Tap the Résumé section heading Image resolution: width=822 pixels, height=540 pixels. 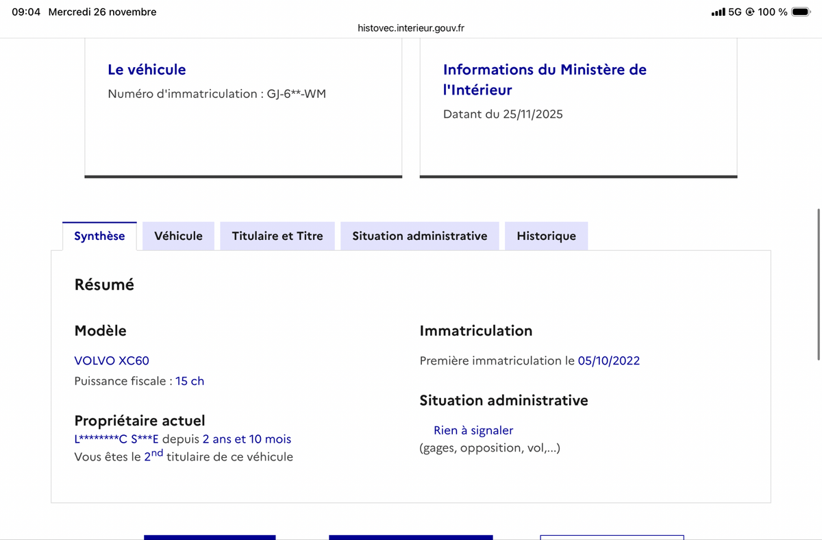[104, 284]
